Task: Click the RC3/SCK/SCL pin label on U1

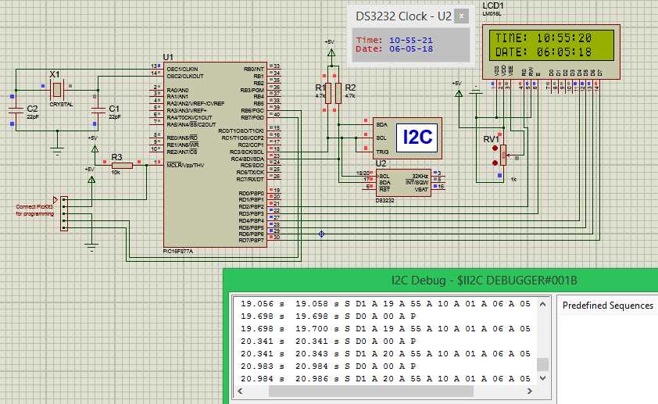Action: coord(247,152)
